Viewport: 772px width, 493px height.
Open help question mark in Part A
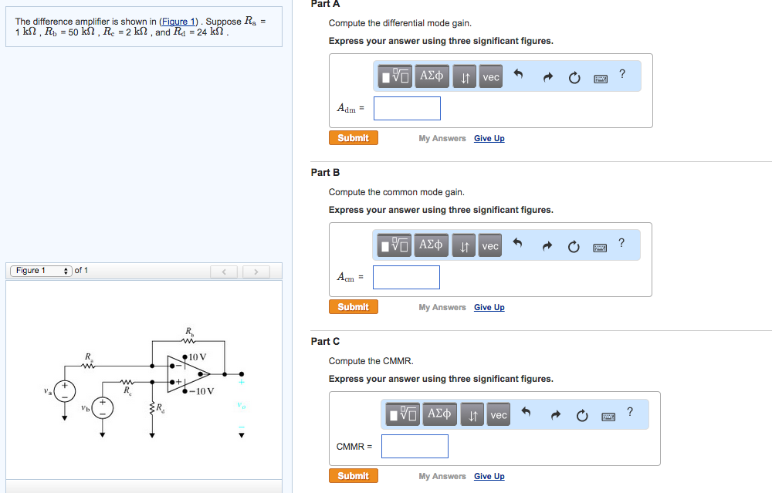point(622,74)
